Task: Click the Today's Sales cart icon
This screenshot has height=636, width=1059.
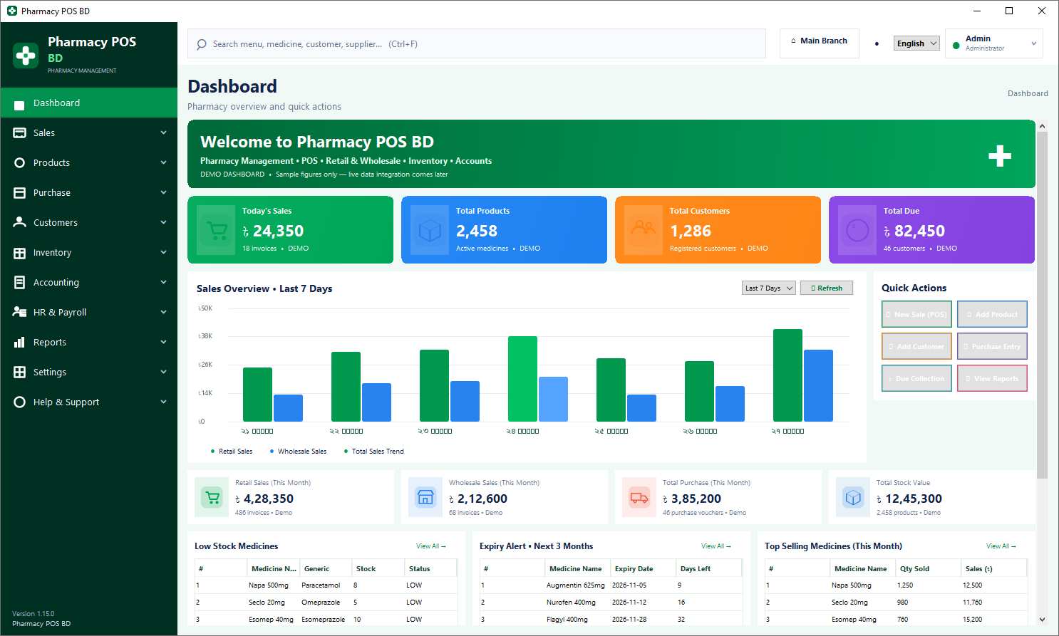Action: coord(216,230)
